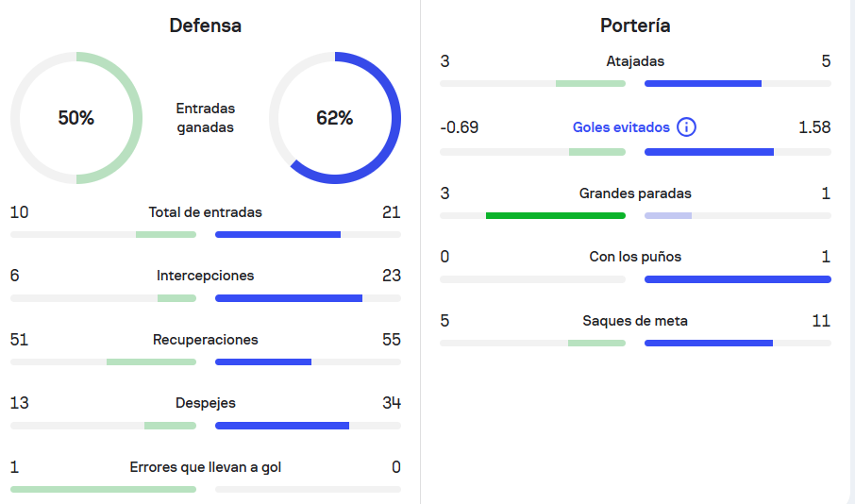Click the 1.58 Goles evitados value
Image resolution: width=855 pixels, height=504 pixels.
(x=814, y=127)
